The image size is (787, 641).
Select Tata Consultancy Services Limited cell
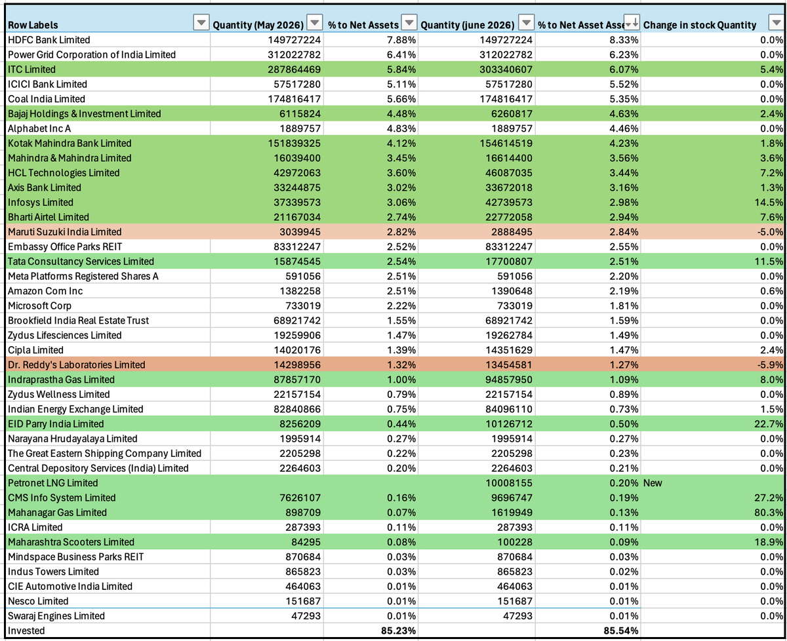tap(107, 261)
